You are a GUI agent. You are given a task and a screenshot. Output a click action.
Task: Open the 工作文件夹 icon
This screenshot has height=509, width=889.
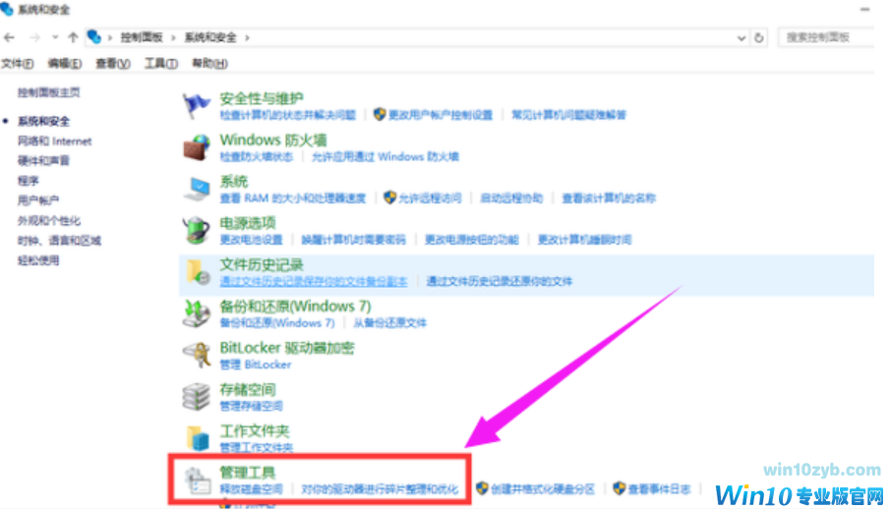(198, 438)
